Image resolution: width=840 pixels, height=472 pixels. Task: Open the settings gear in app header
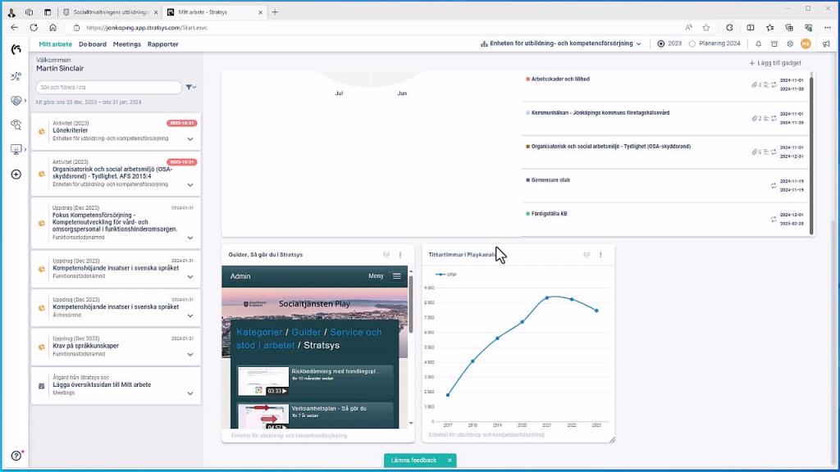pos(790,44)
